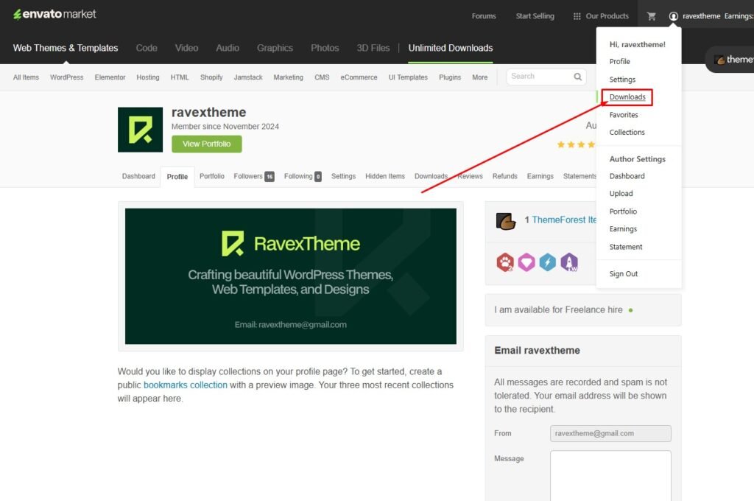Click the ThemeForest item thumbnail icon
This screenshot has height=501, width=754.
pyautogui.click(x=505, y=221)
